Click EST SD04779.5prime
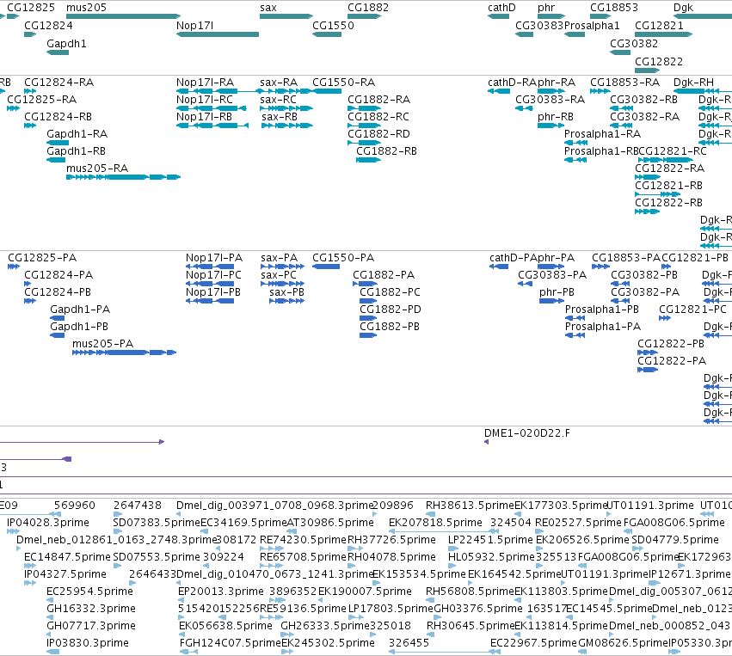This screenshot has height=656, width=732. pyautogui.click(x=675, y=539)
